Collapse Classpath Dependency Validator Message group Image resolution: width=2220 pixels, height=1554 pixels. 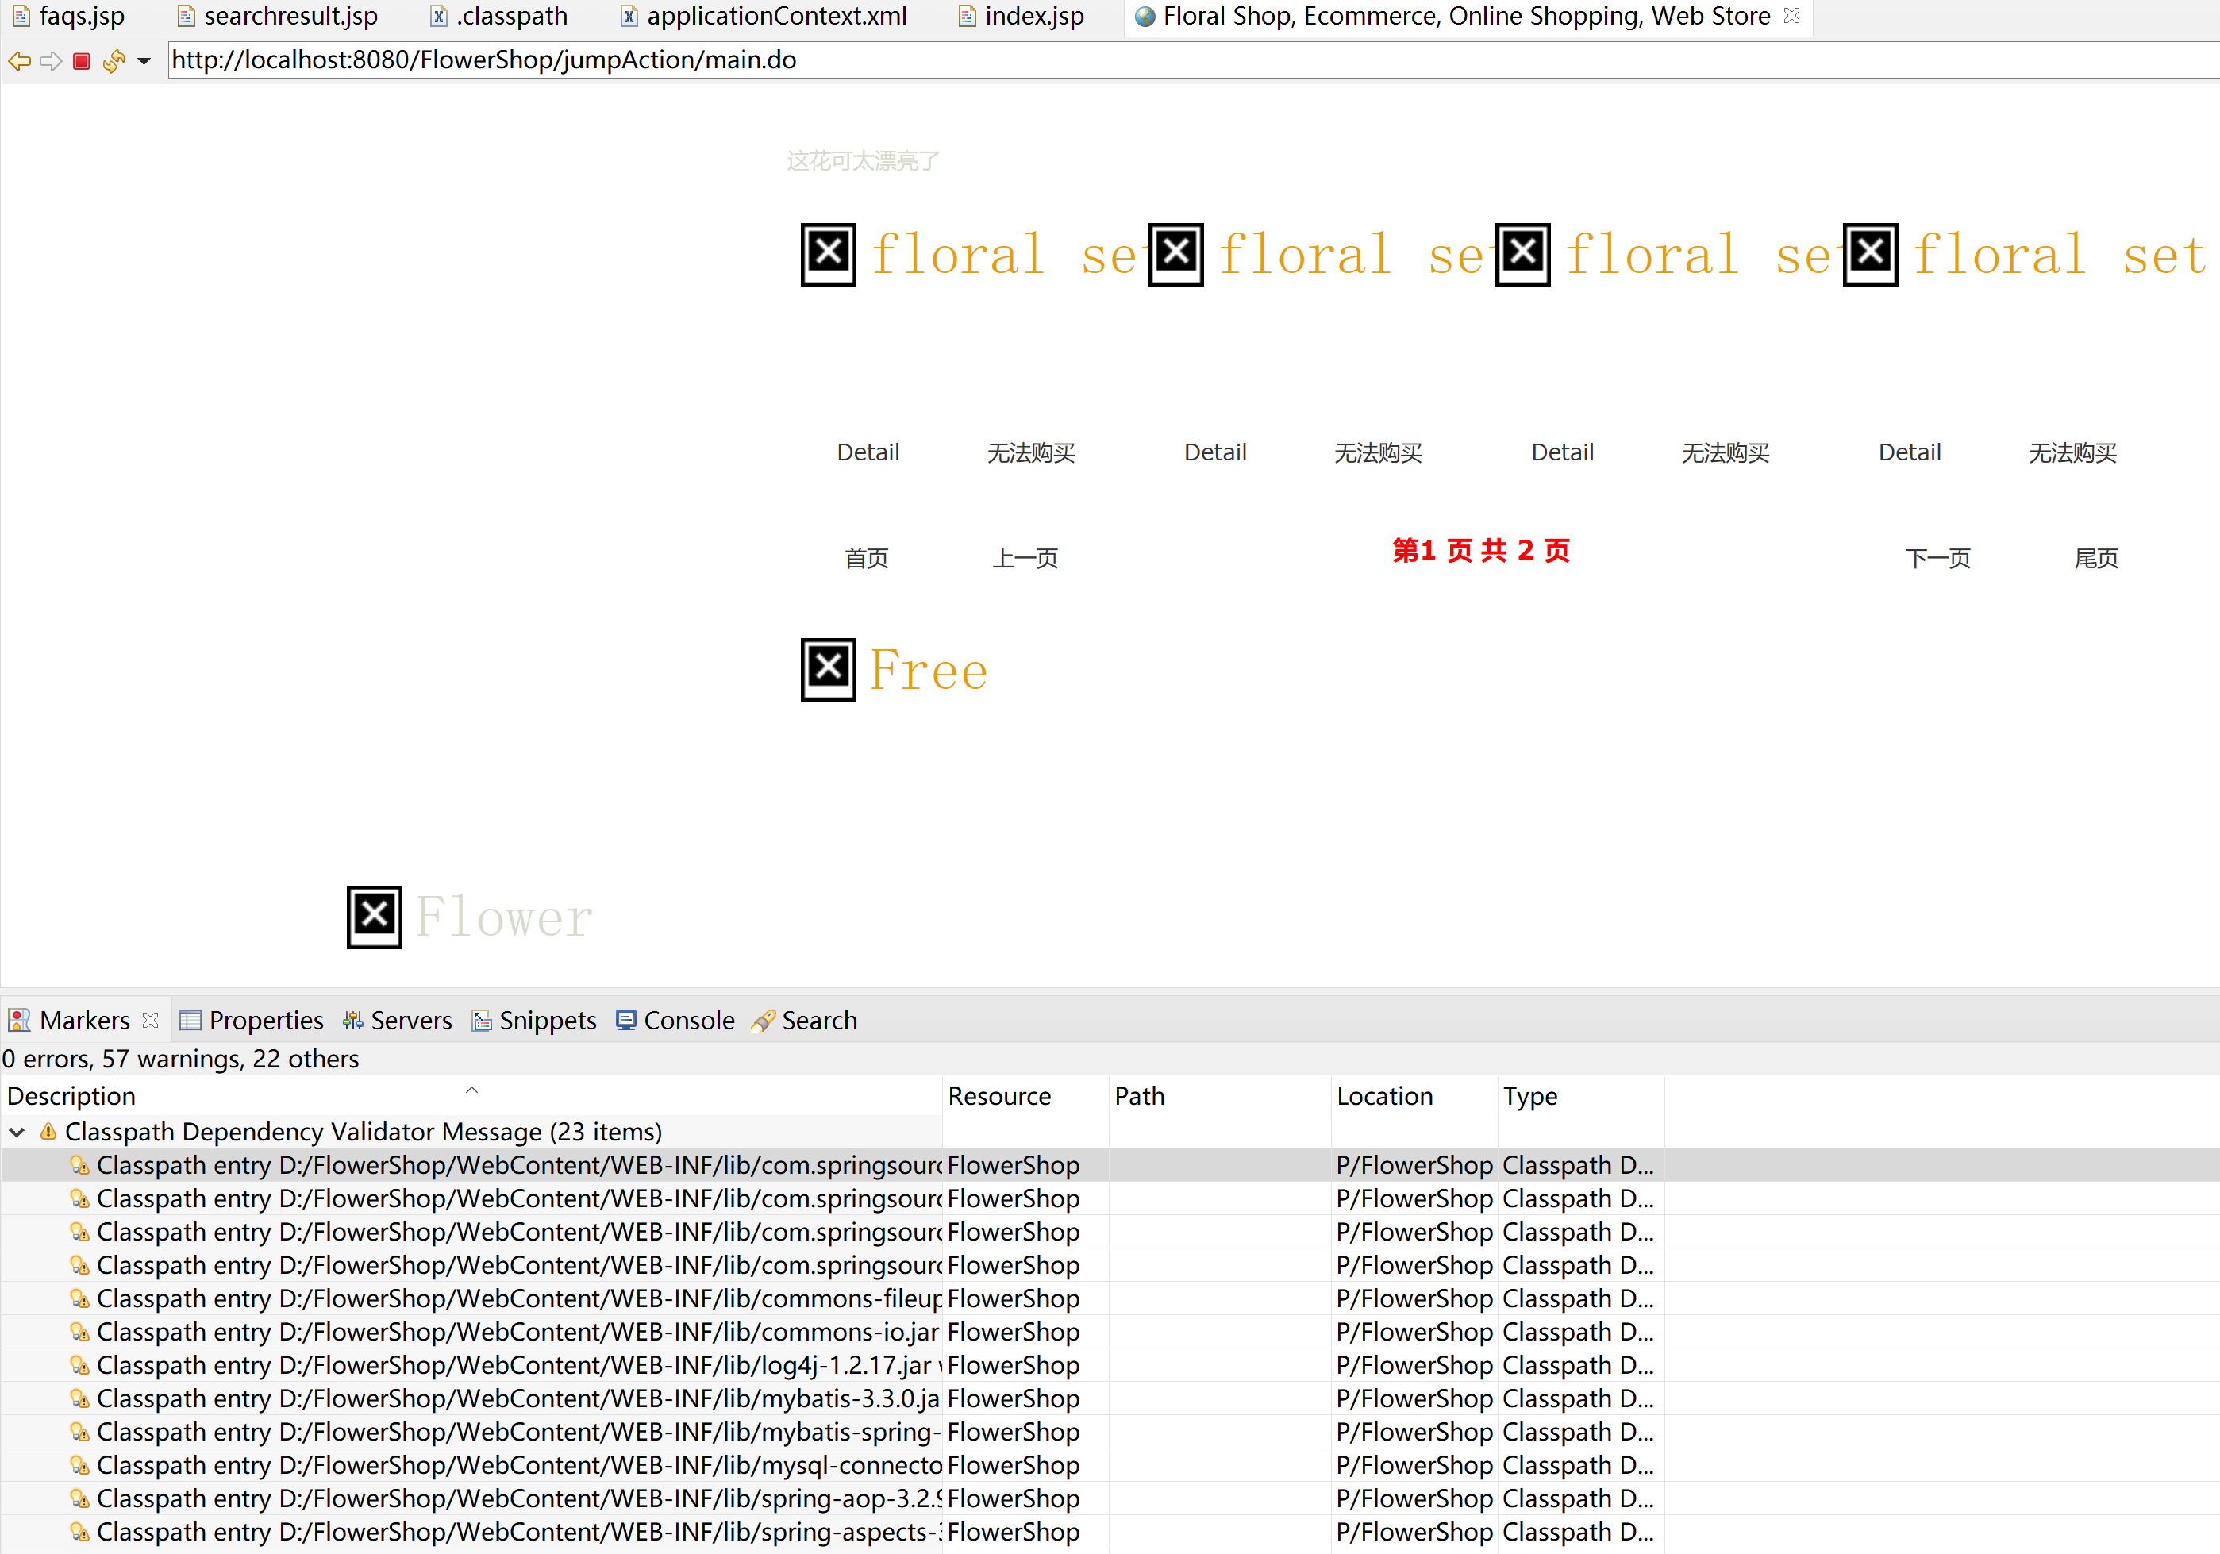pyautogui.click(x=17, y=1132)
